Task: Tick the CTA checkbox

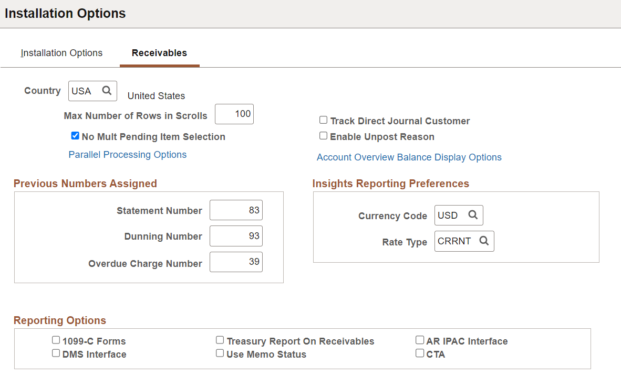Action: pyautogui.click(x=420, y=353)
